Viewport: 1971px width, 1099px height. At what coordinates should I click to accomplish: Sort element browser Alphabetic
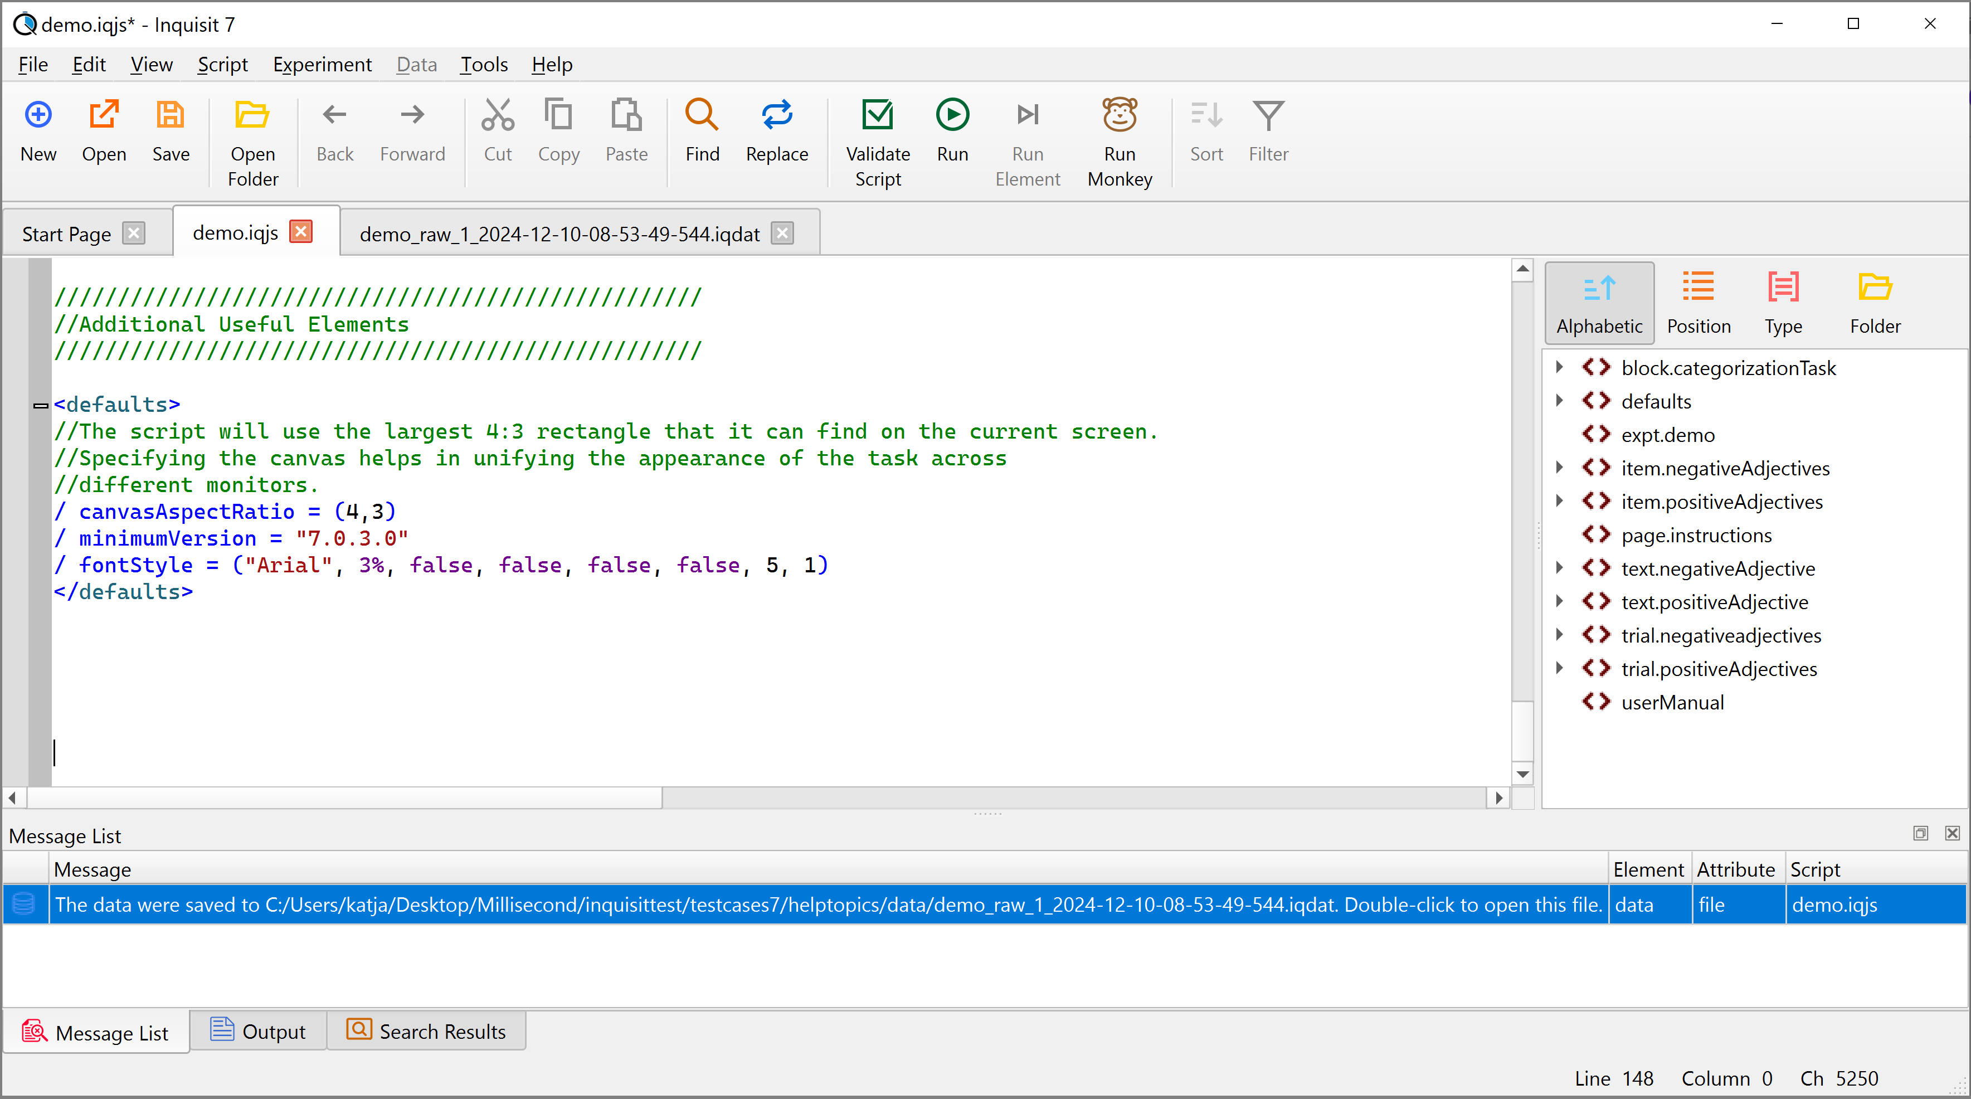pyautogui.click(x=1599, y=303)
